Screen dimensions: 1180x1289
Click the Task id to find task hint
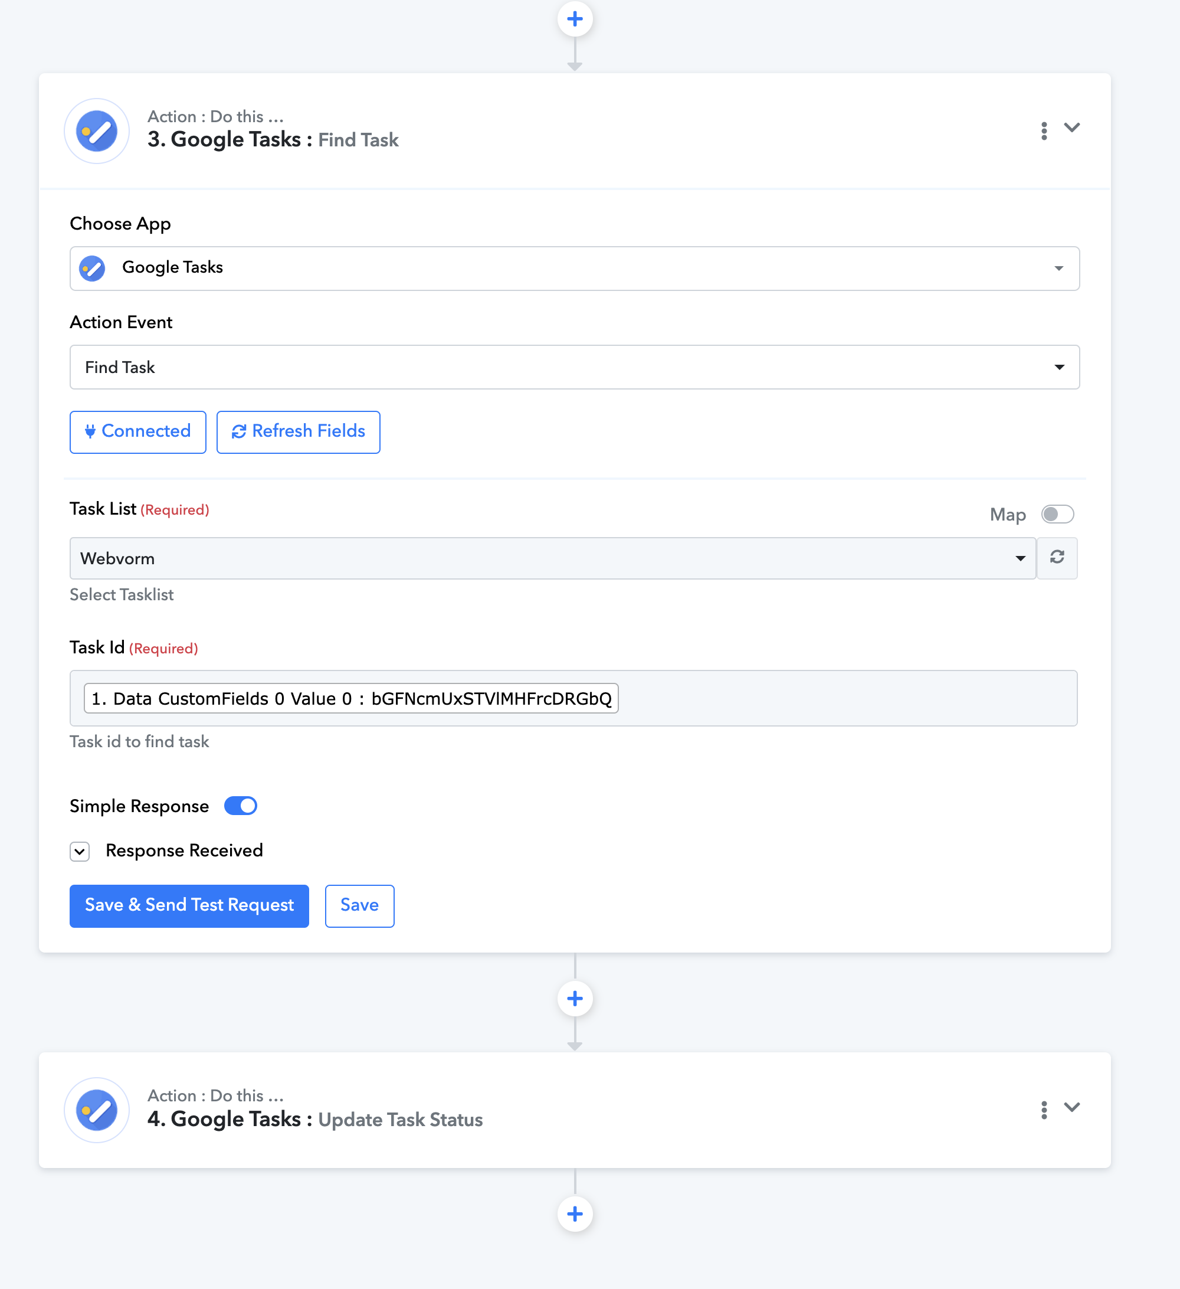click(139, 742)
